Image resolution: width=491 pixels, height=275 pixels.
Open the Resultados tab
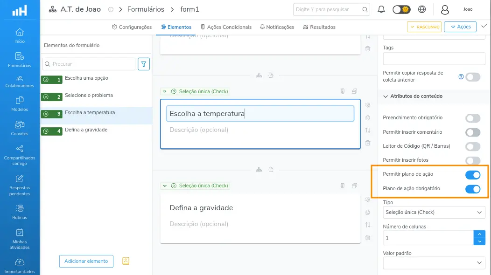(319, 27)
